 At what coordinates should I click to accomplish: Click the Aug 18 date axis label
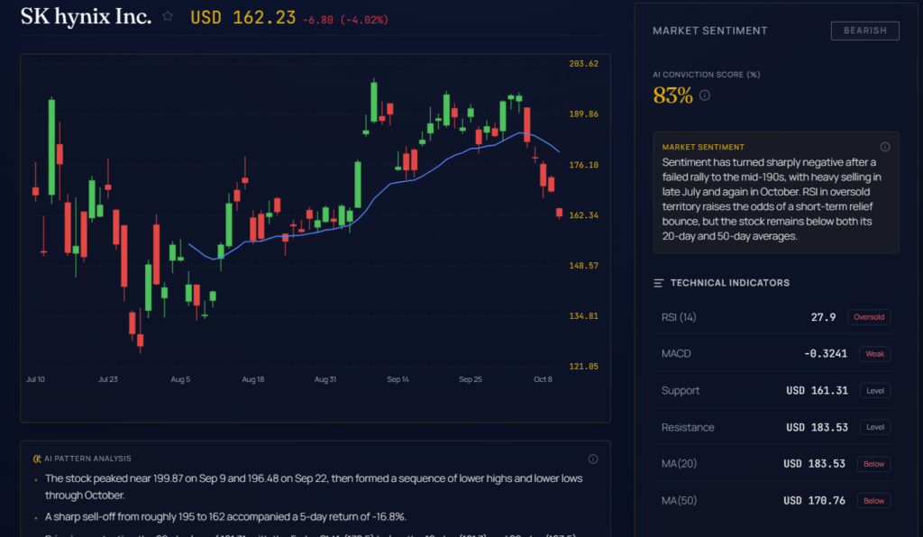click(x=253, y=379)
